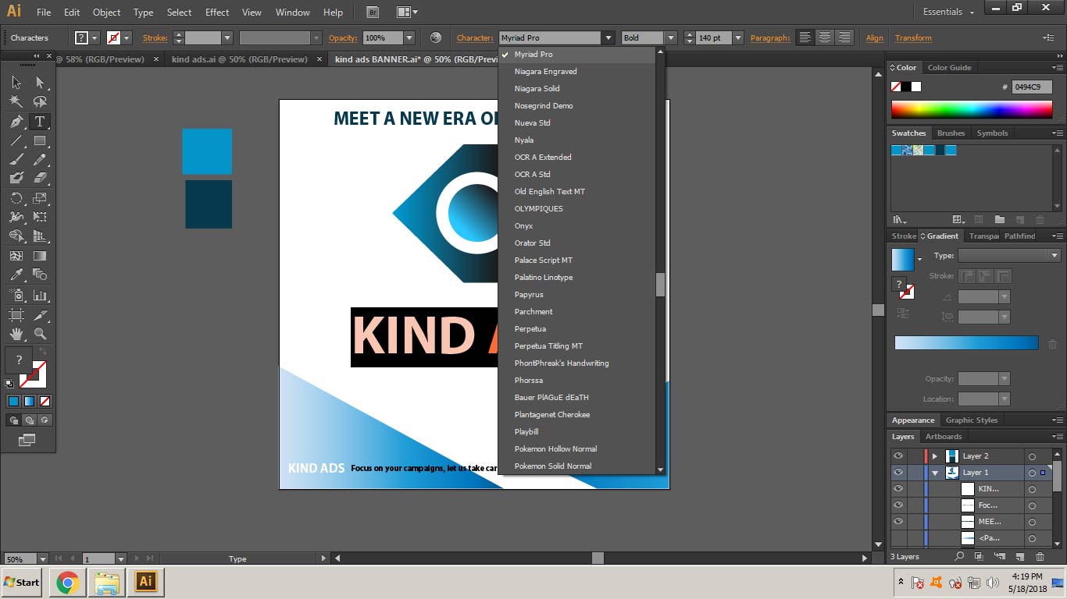
Task: Set paragraph alignment to center
Action: point(825,37)
